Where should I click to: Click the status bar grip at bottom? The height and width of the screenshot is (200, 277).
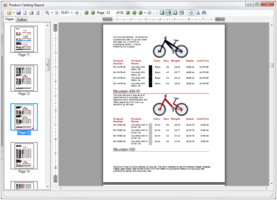(x=272, y=195)
